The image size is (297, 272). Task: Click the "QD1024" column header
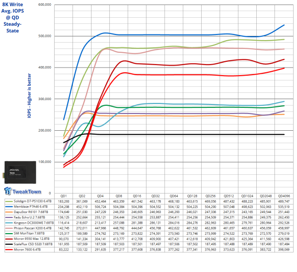247,196
